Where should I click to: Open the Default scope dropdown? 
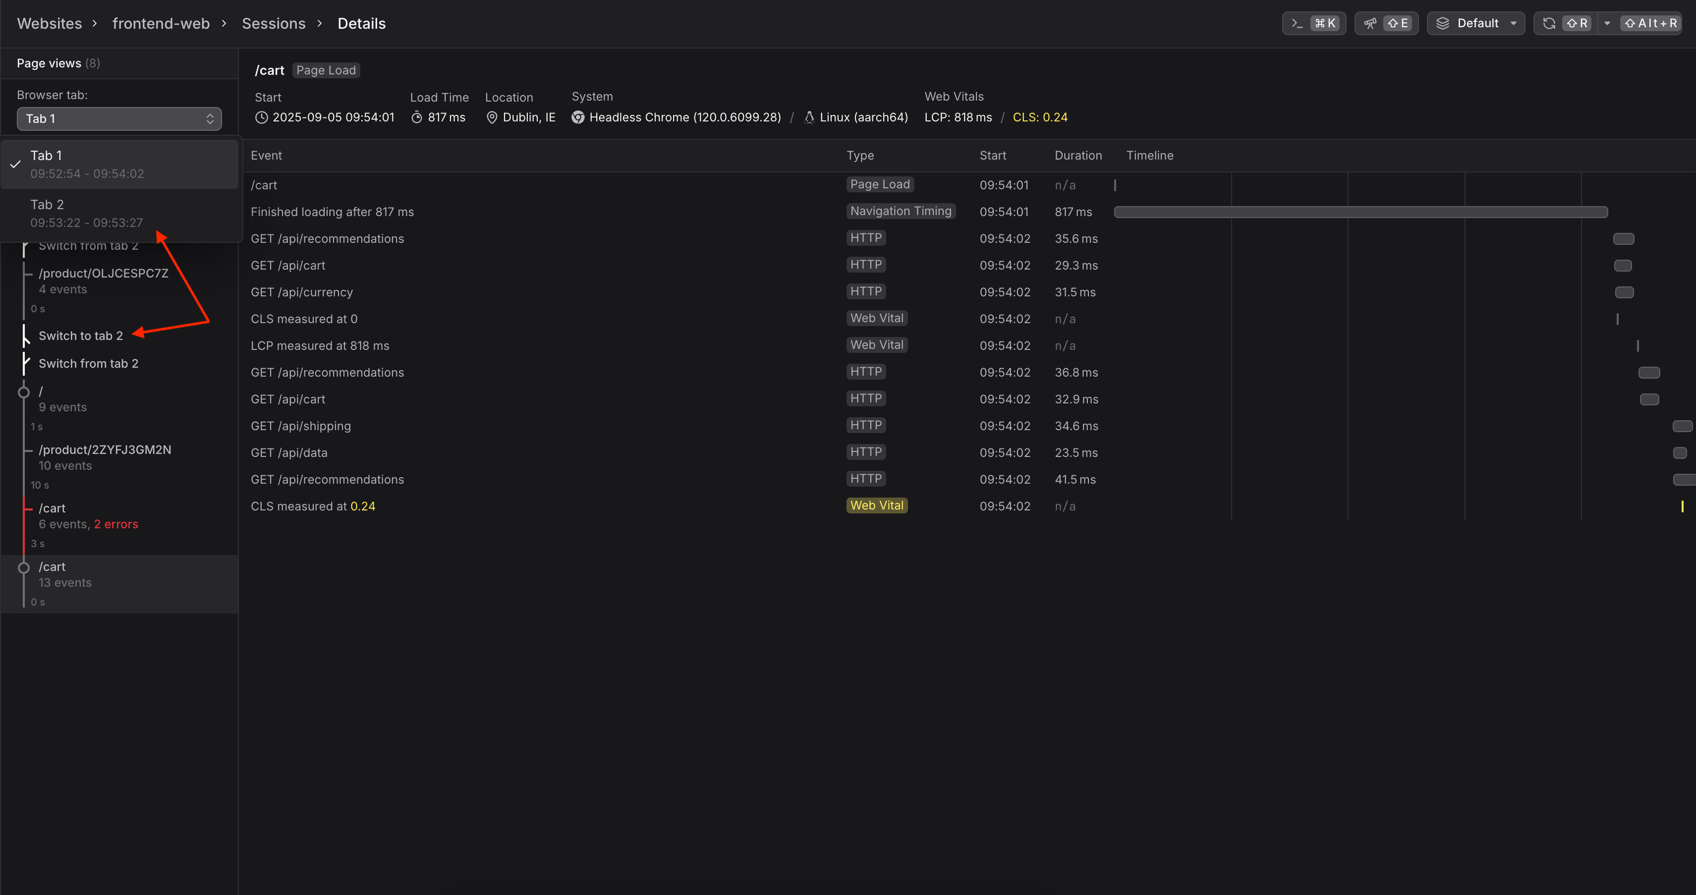pos(1476,24)
